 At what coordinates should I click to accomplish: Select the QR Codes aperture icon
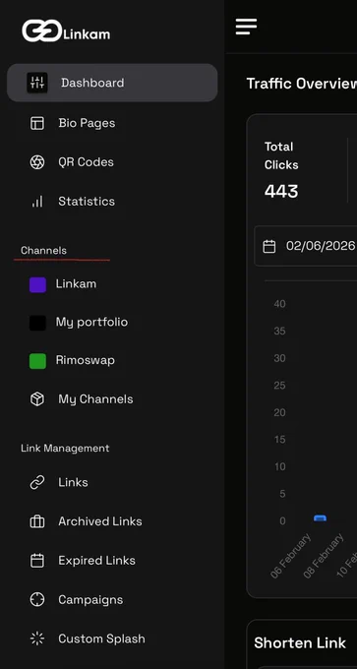coord(37,162)
